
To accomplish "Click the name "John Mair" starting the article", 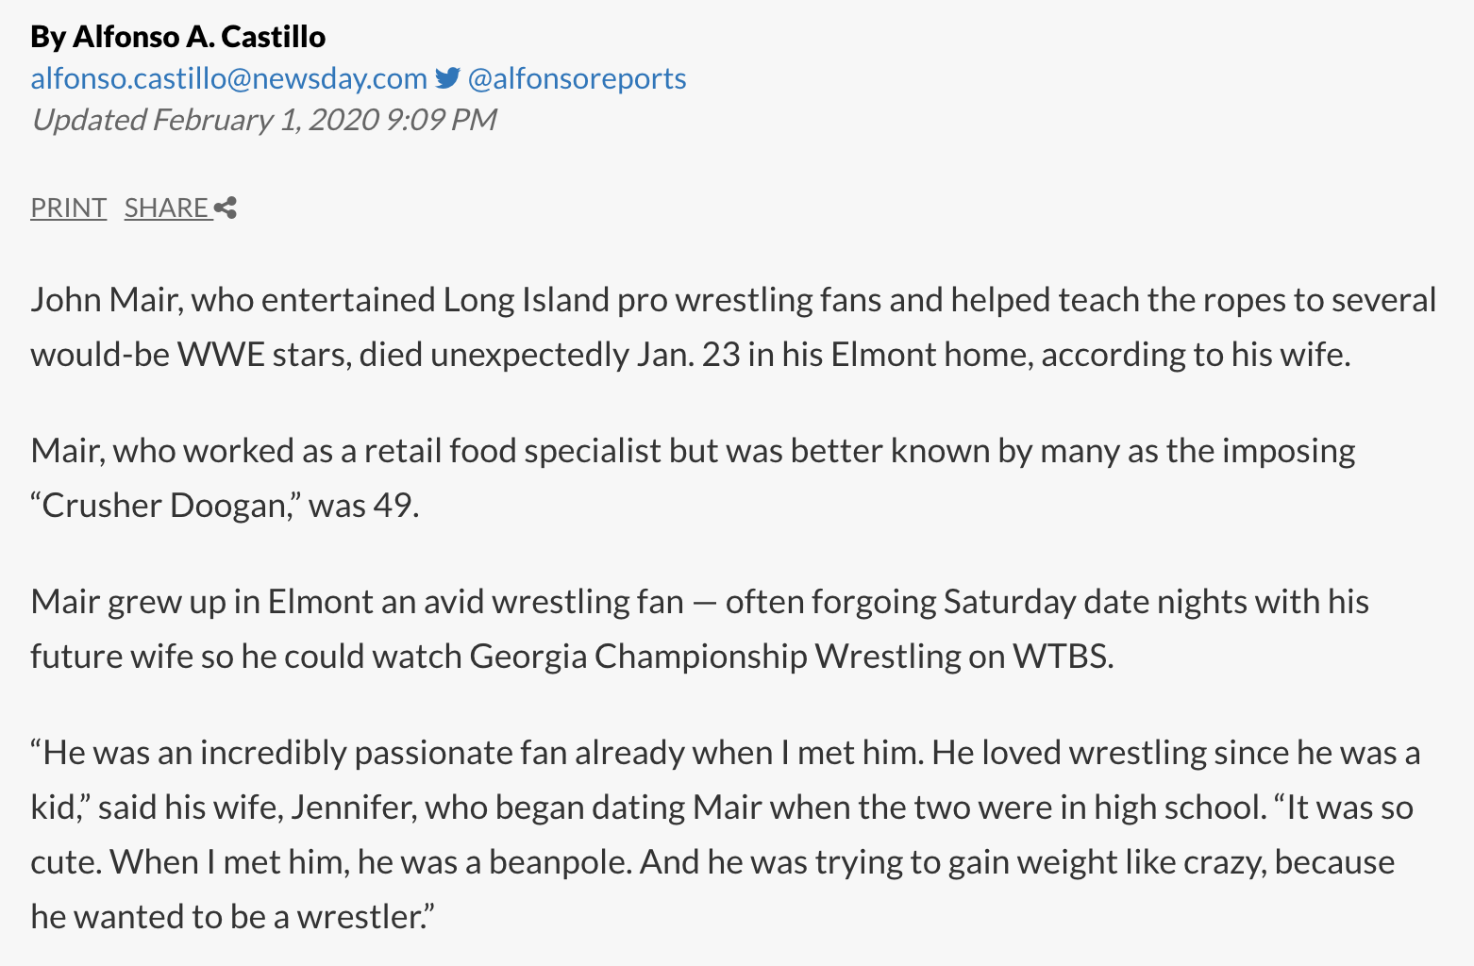I will pos(104,300).
